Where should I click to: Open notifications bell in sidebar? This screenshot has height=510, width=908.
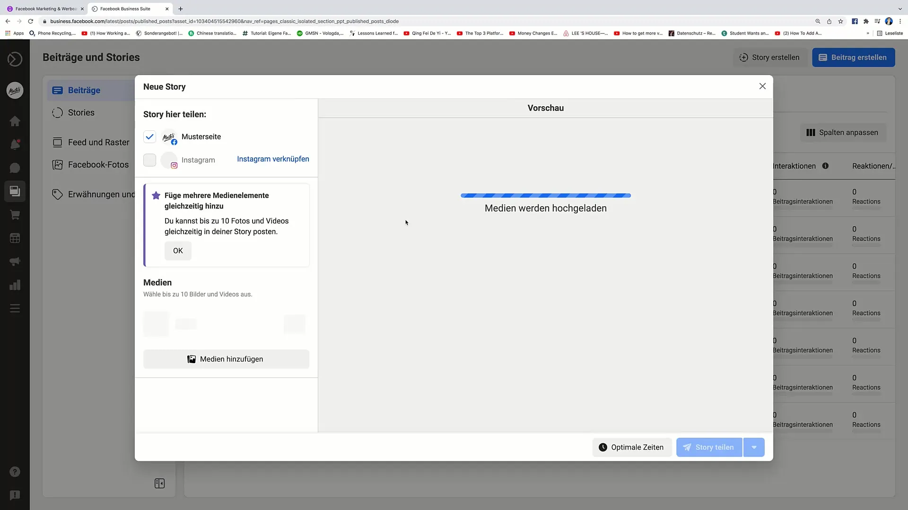point(15,144)
